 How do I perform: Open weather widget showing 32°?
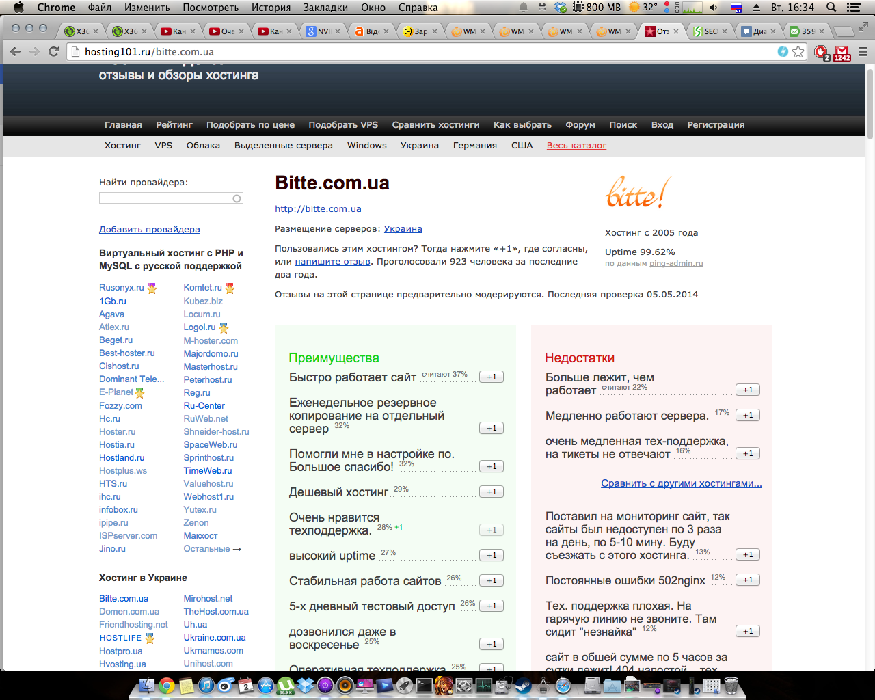(643, 8)
